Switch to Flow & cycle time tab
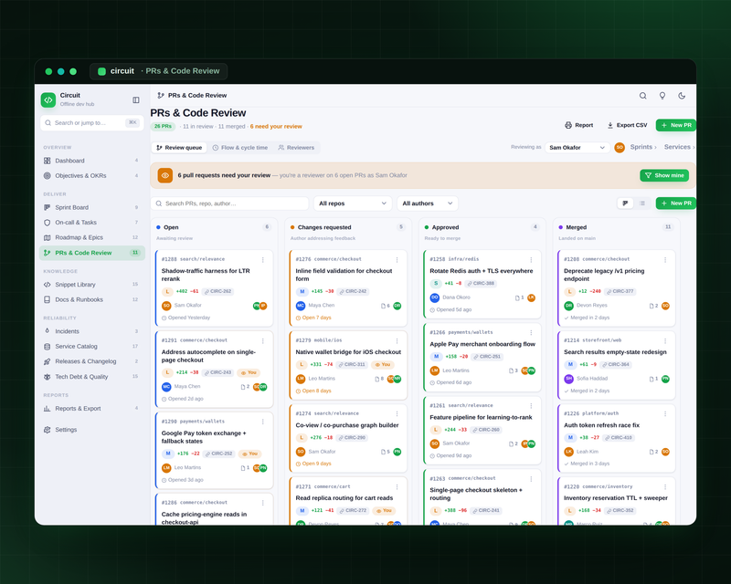The image size is (731, 584). pyautogui.click(x=240, y=148)
